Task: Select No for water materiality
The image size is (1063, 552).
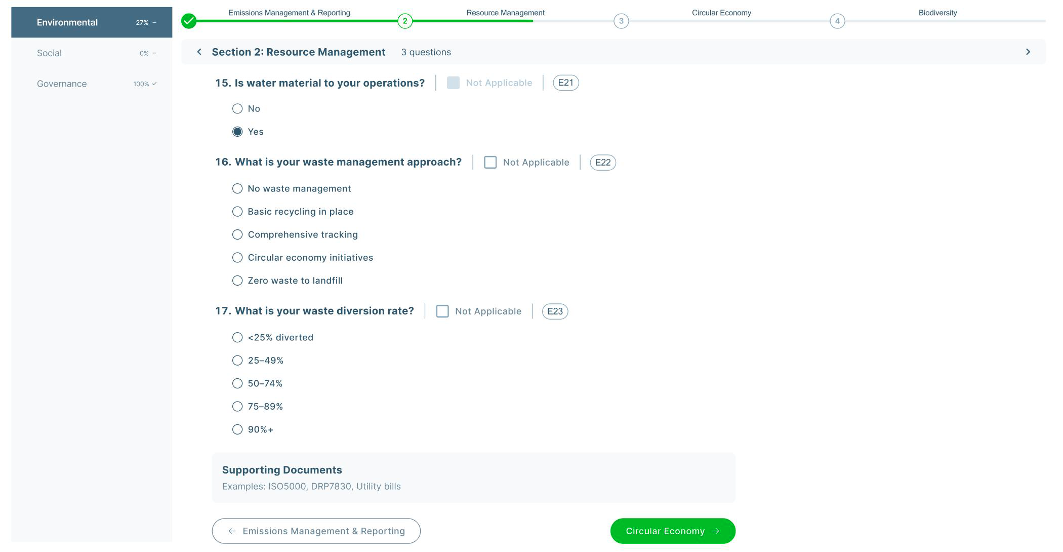Action: [237, 108]
